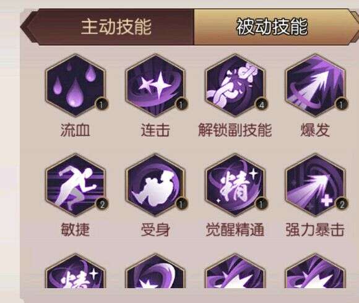
Task: Choose the 爆发 arrow skill icon
Action: (x=315, y=85)
